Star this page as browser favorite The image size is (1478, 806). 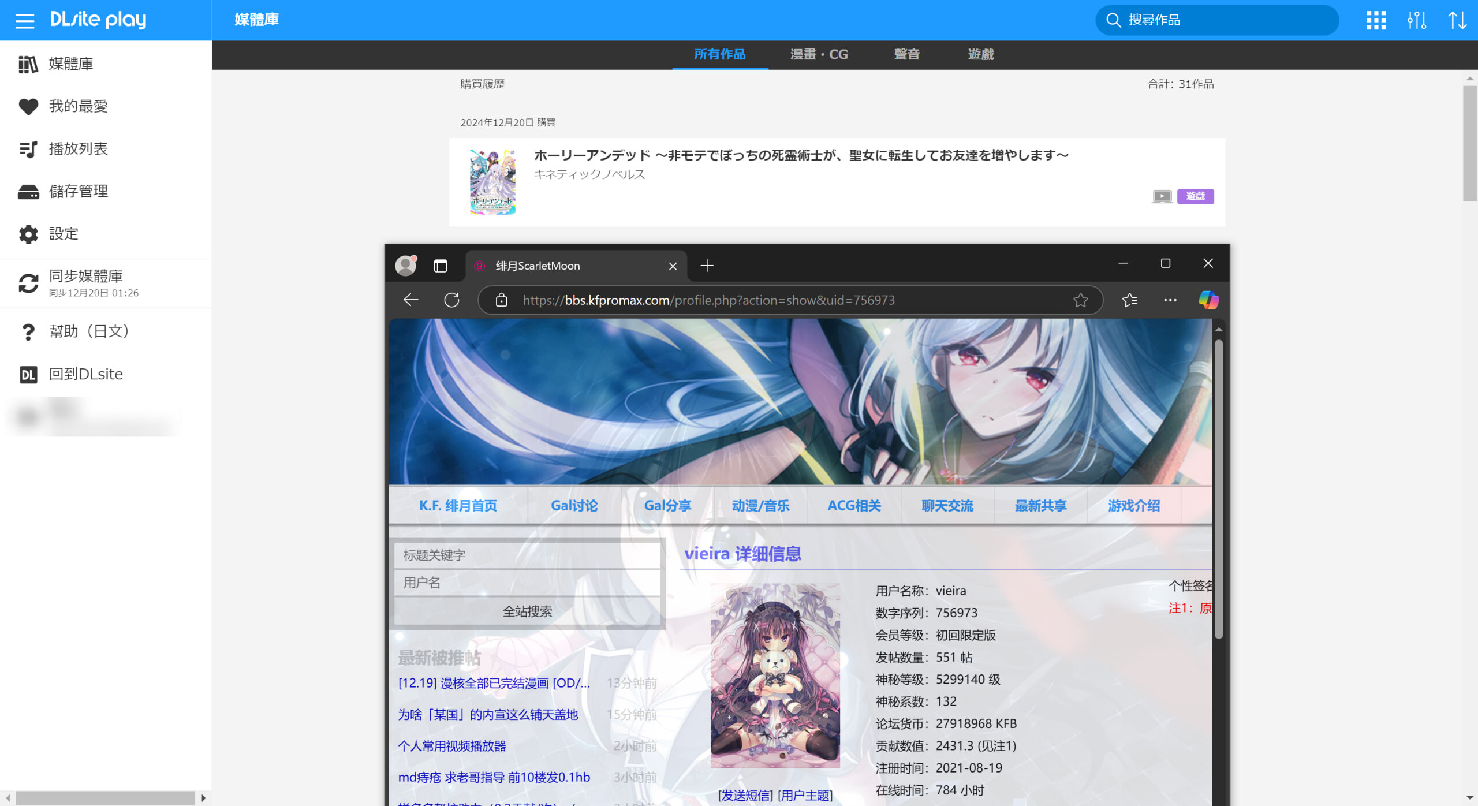pyautogui.click(x=1080, y=300)
